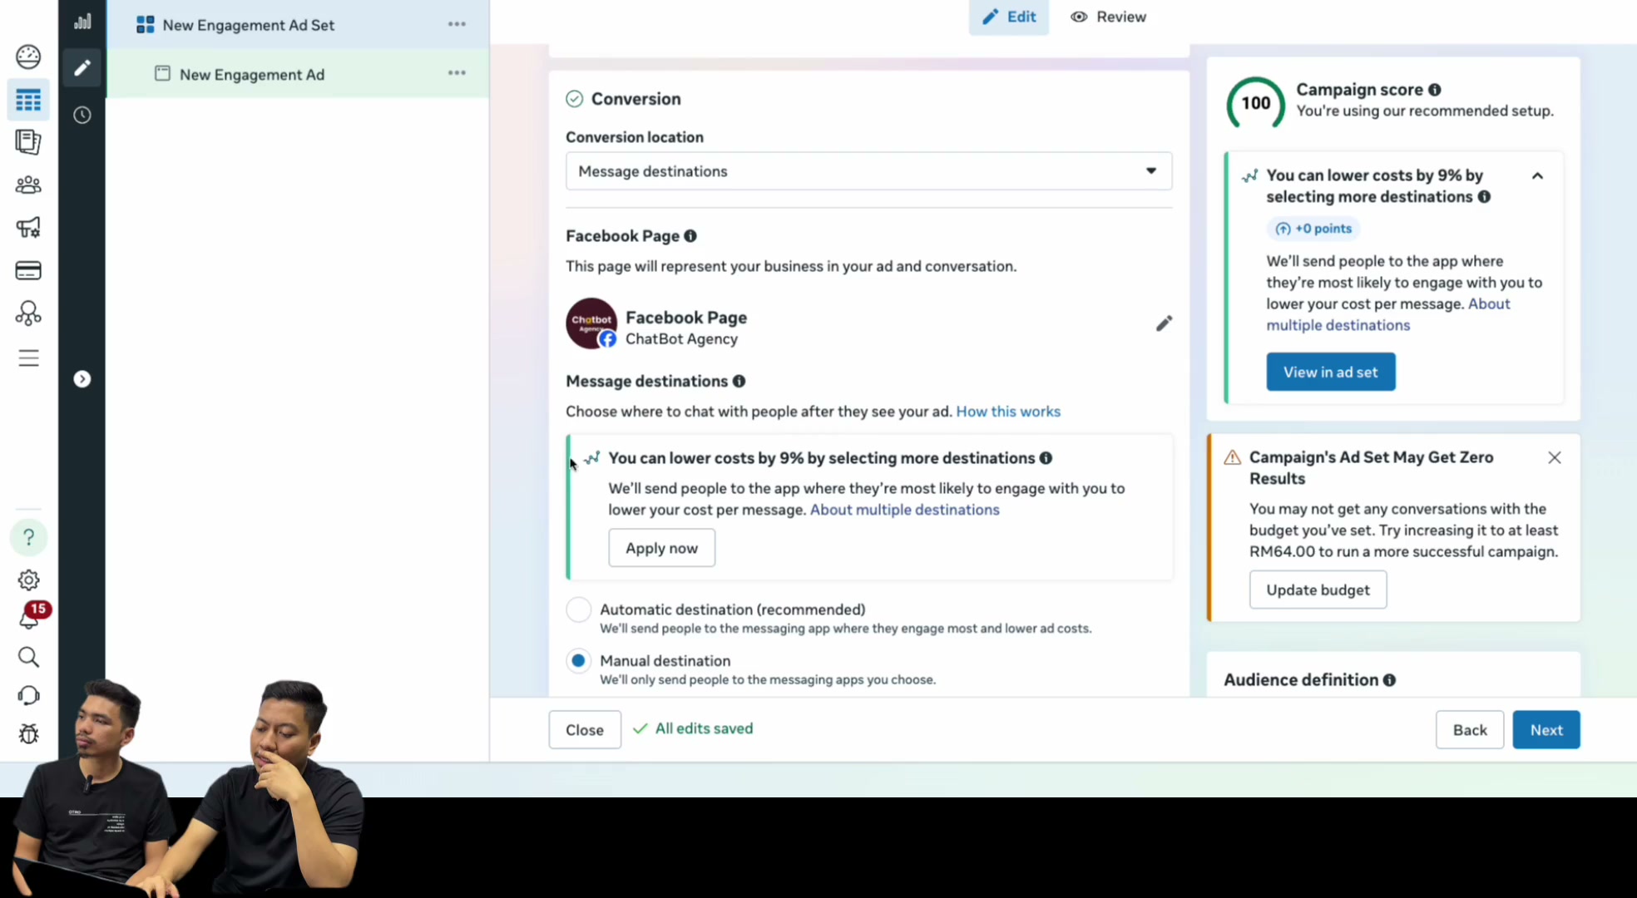
Task: Open the Campaigns table grid icon
Action: click(28, 101)
